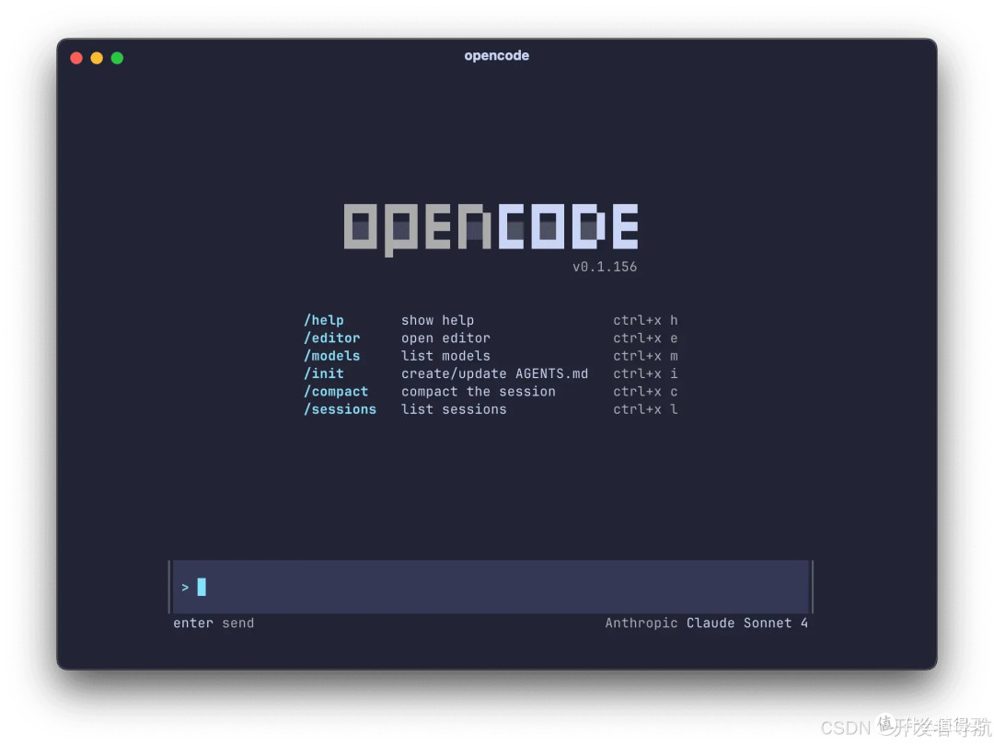Click the /editor command
The image size is (994, 745).
point(332,338)
